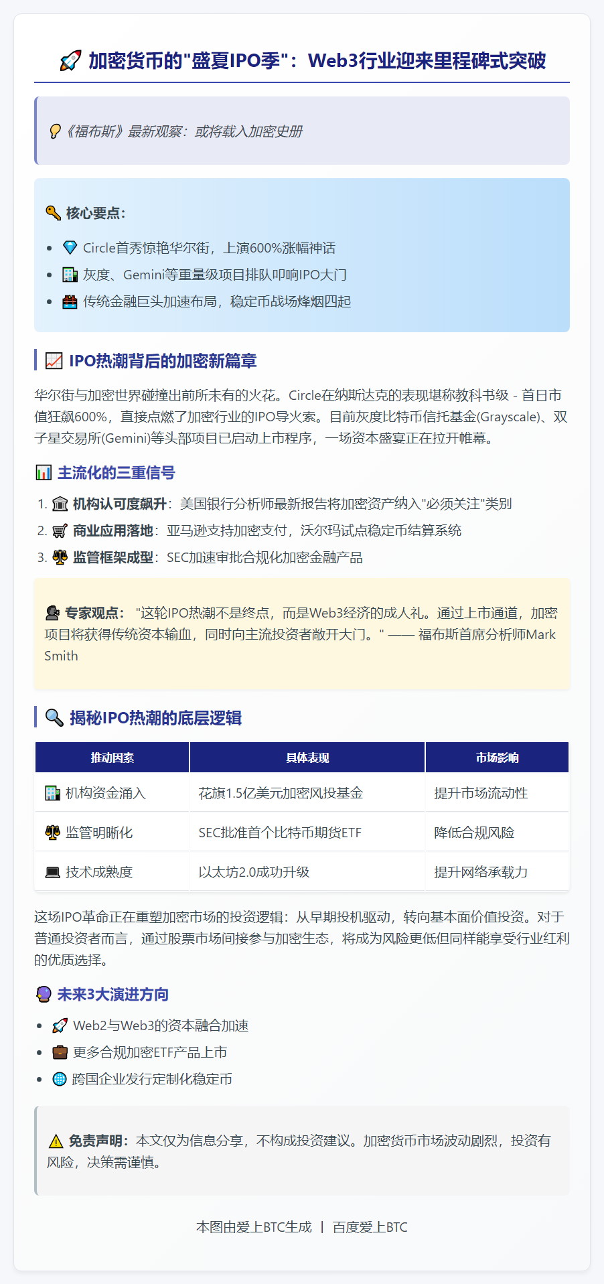The image size is (604, 1284).
Task: Click the shopping cart icon before 商业应用落地
Action: tap(60, 530)
